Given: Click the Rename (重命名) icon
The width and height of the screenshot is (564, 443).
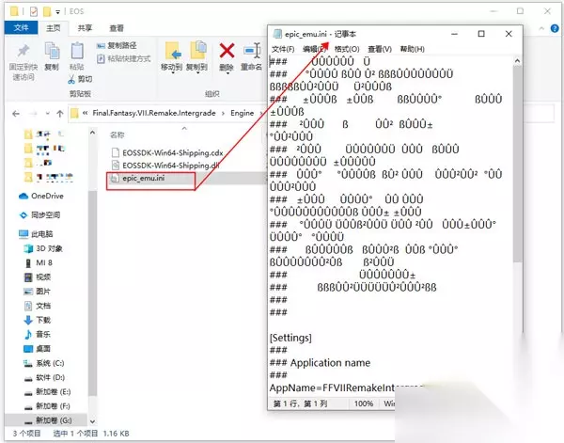Looking at the screenshot, I should (x=252, y=51).
